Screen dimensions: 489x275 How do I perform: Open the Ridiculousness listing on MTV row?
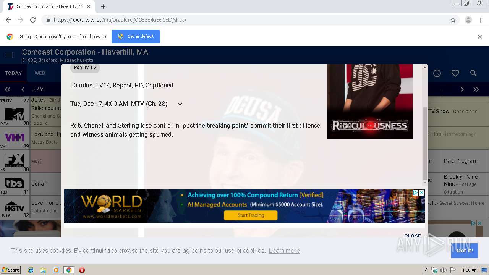(46, 115)
